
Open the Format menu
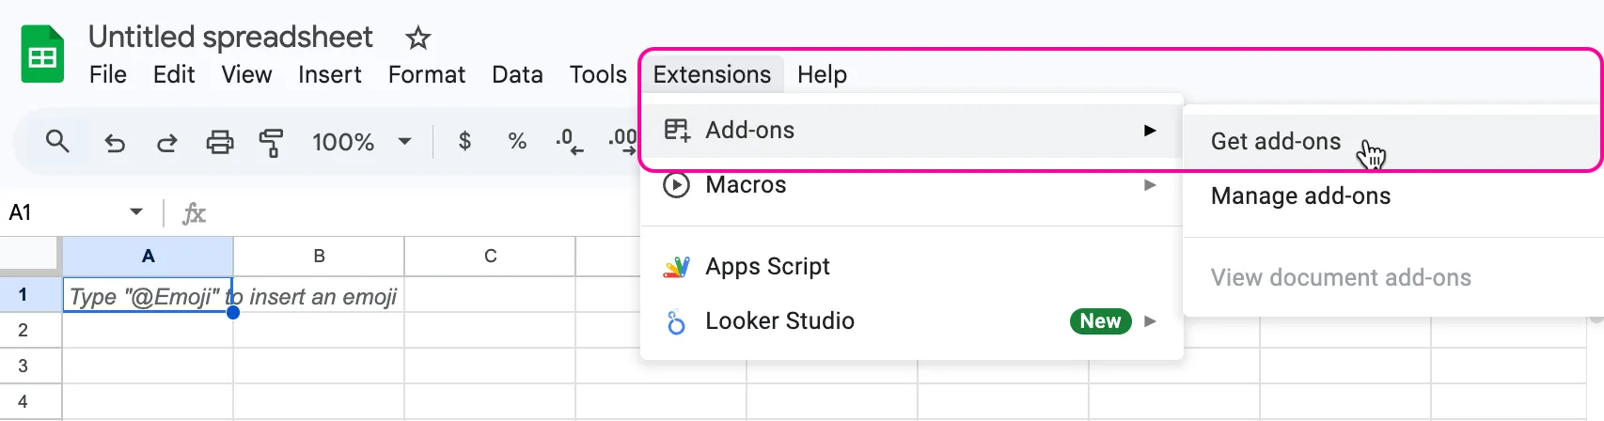[x=426, y=75]
